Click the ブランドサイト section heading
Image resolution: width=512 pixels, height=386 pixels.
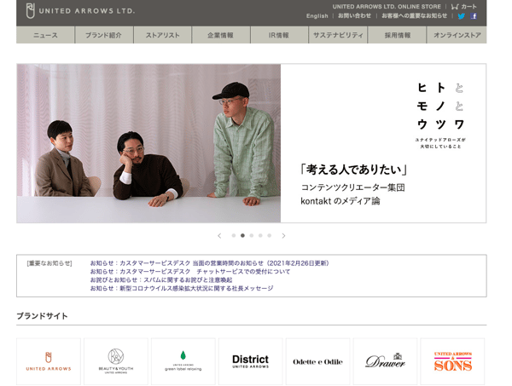[42, 316]
